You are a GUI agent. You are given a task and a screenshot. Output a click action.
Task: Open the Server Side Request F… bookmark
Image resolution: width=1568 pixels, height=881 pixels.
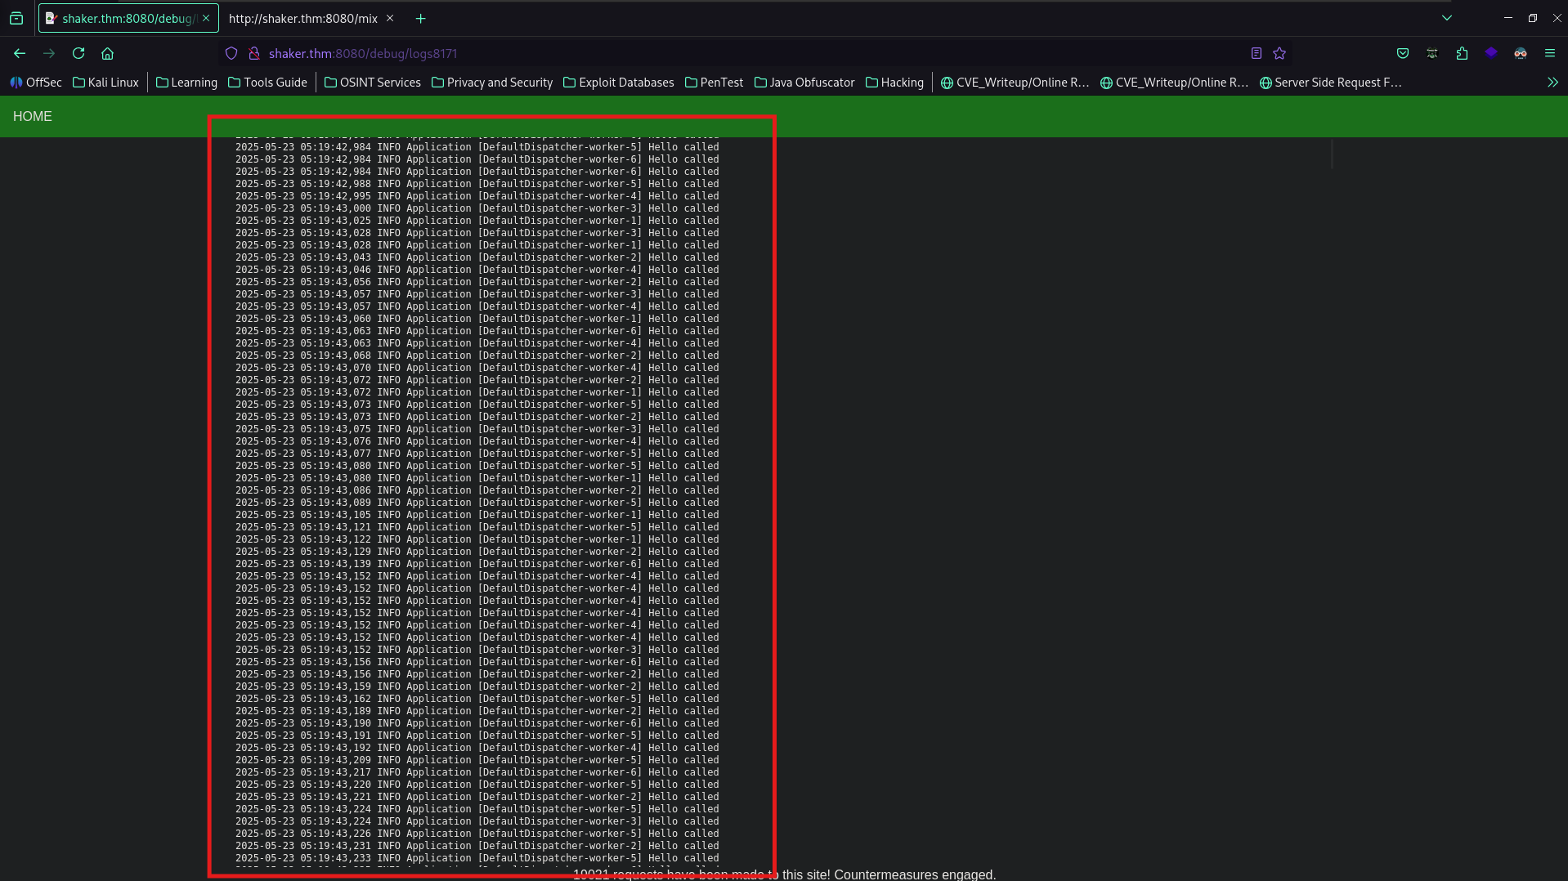click(x=1331, y=83)
